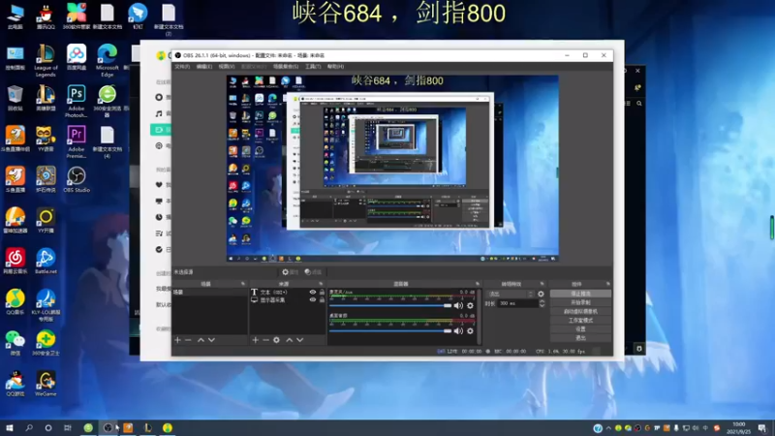This screenshot has width=775, height=436.
Task: Lock the 显示器采集 source
Action: pos(322,299)
